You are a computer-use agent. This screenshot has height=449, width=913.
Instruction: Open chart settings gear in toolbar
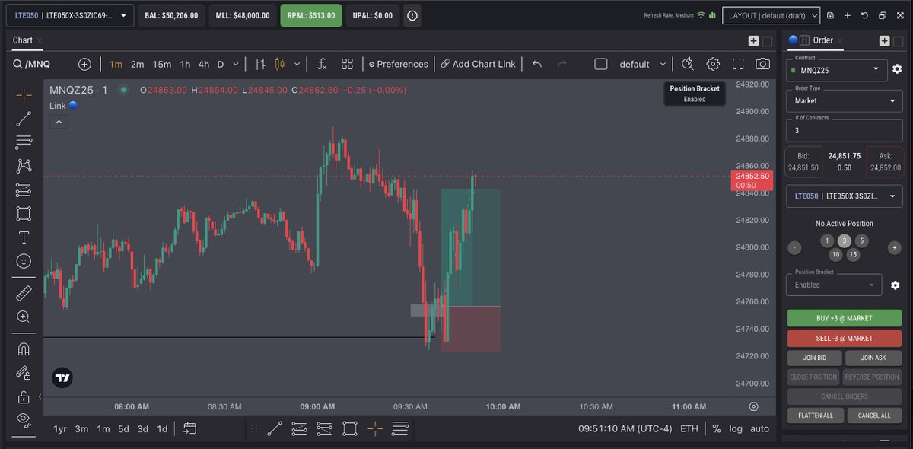click(x=713, y=64)
